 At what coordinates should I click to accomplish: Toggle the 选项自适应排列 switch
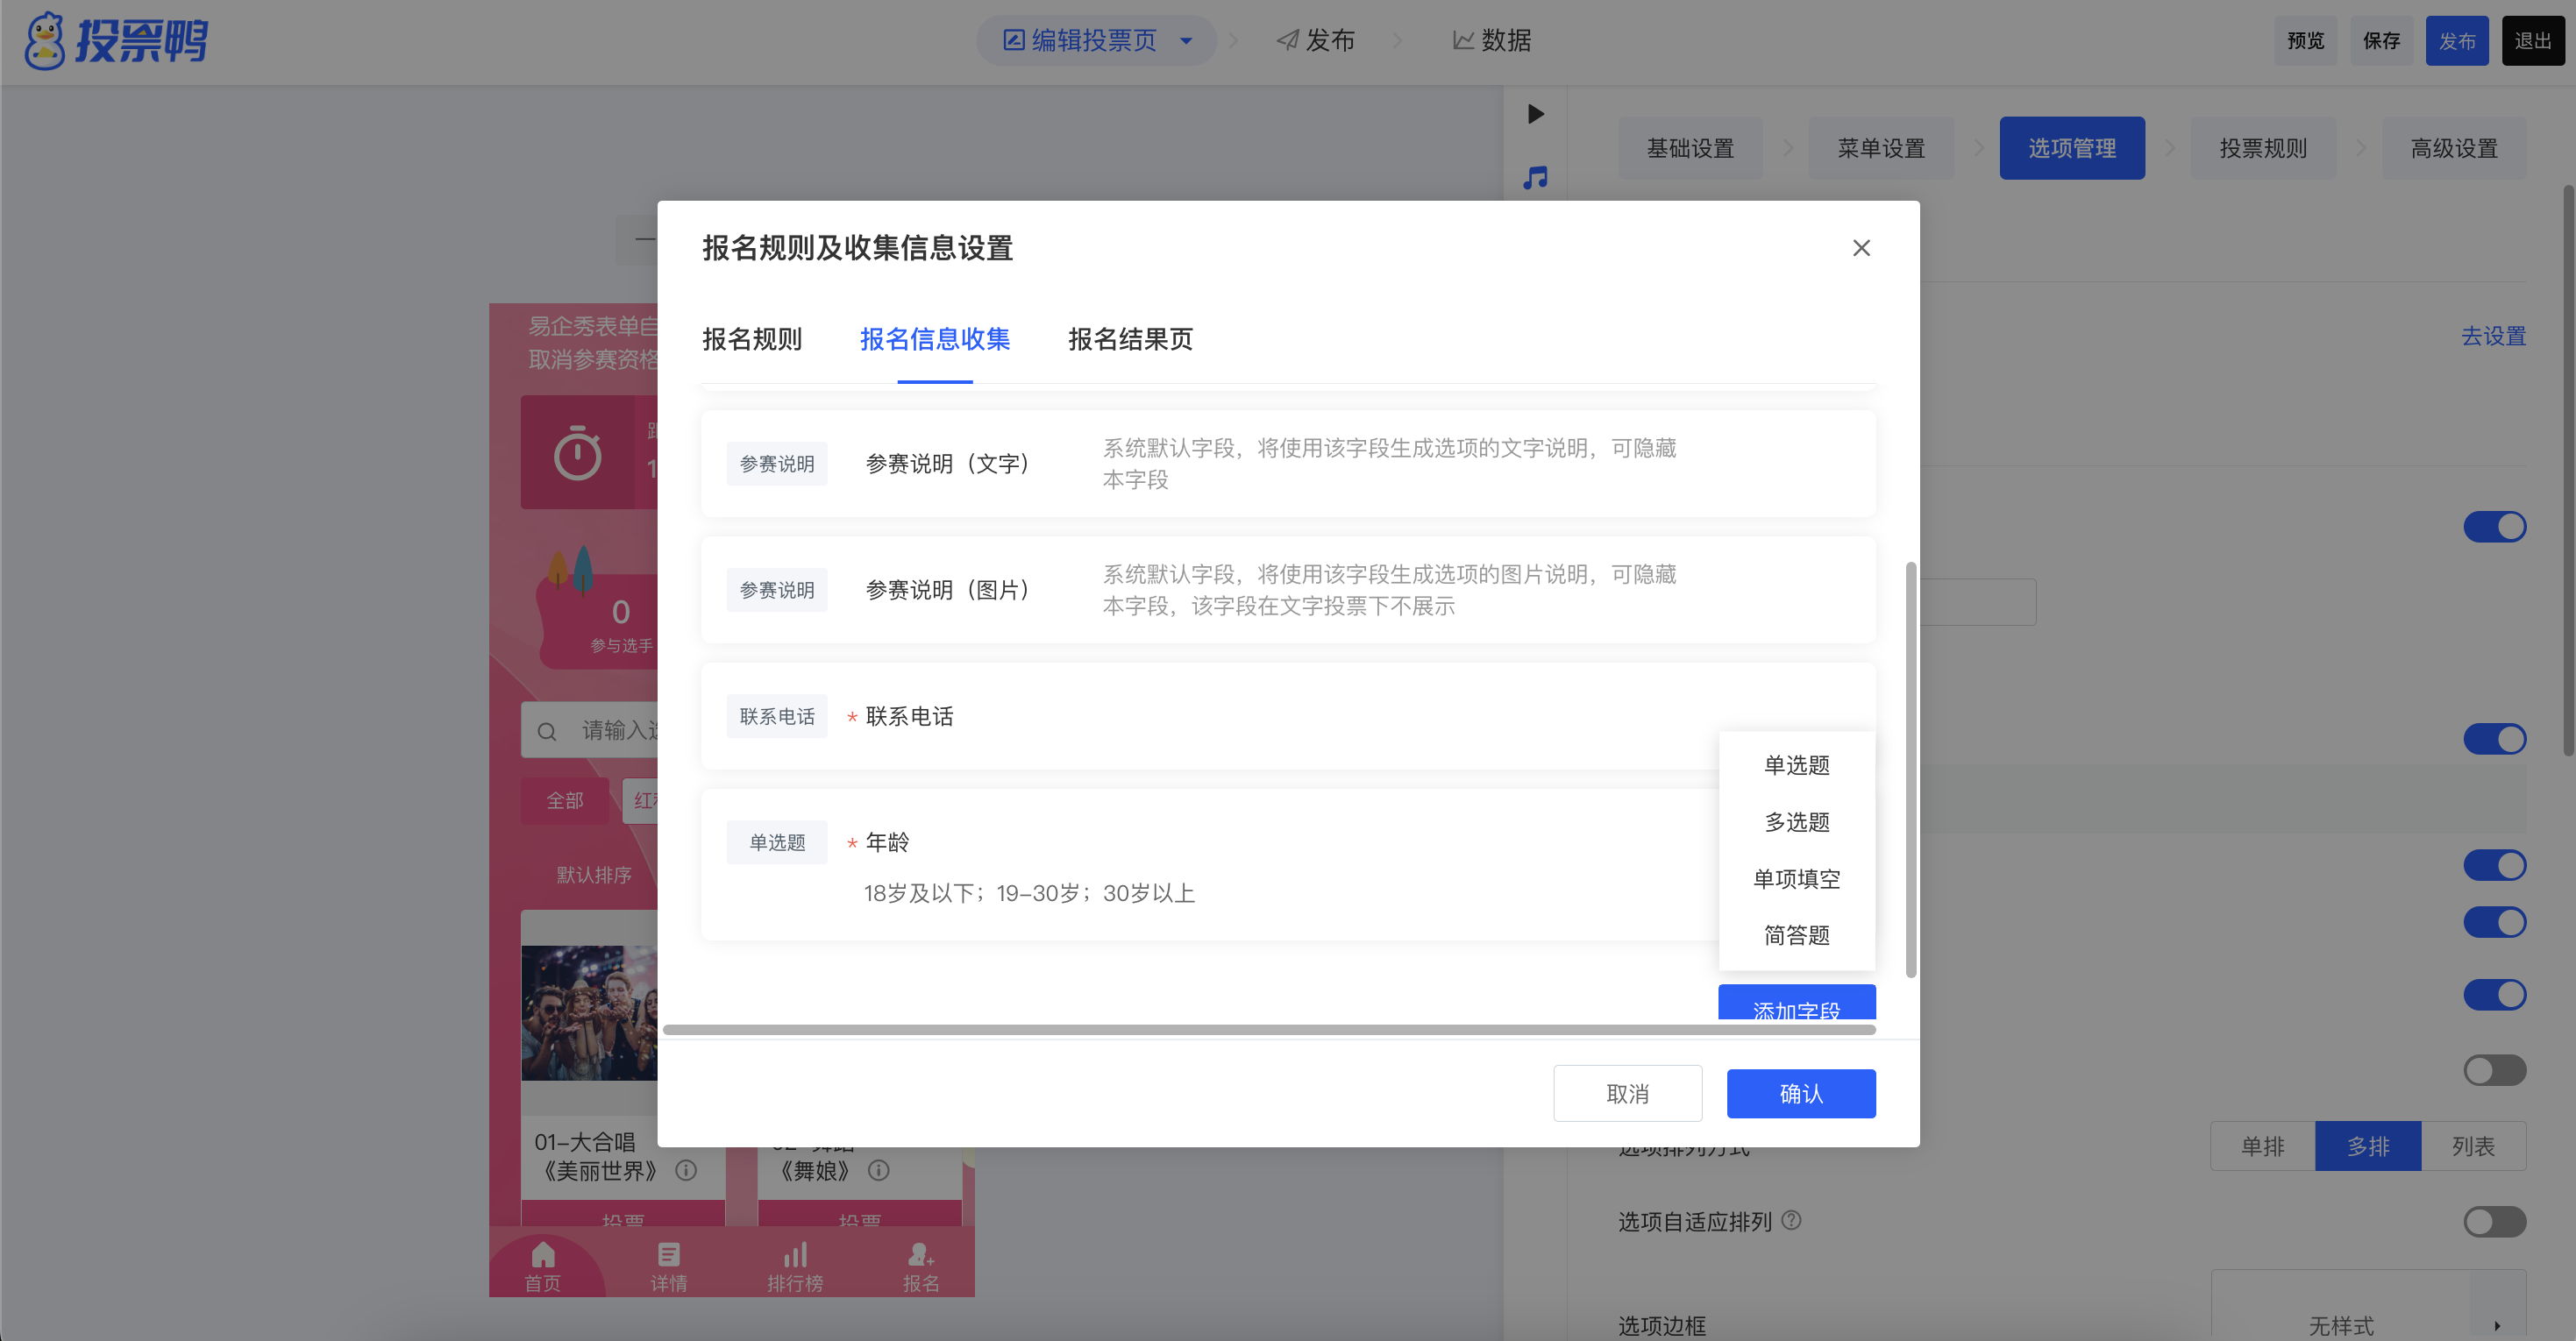coord(2494,1221)
